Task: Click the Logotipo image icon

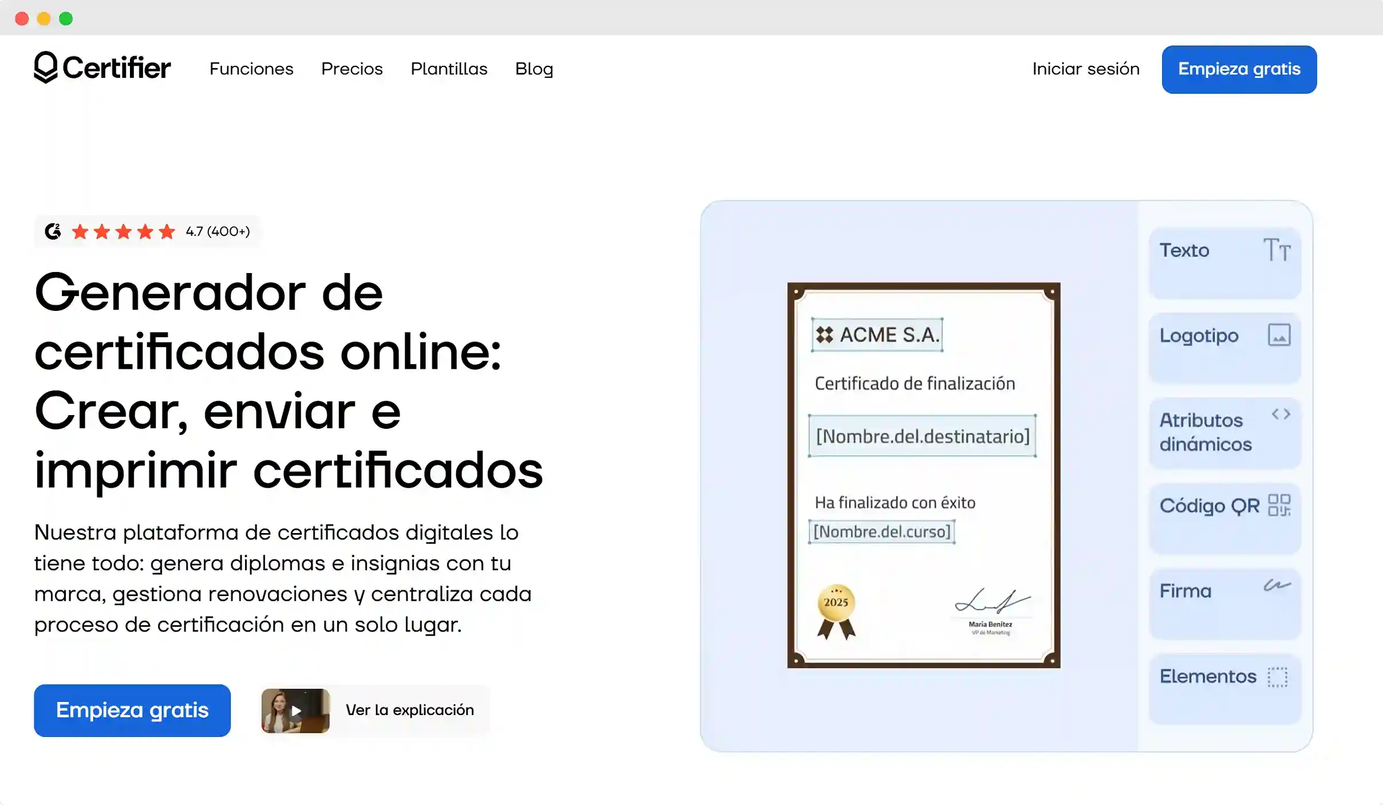Action: coord(1279,335)
